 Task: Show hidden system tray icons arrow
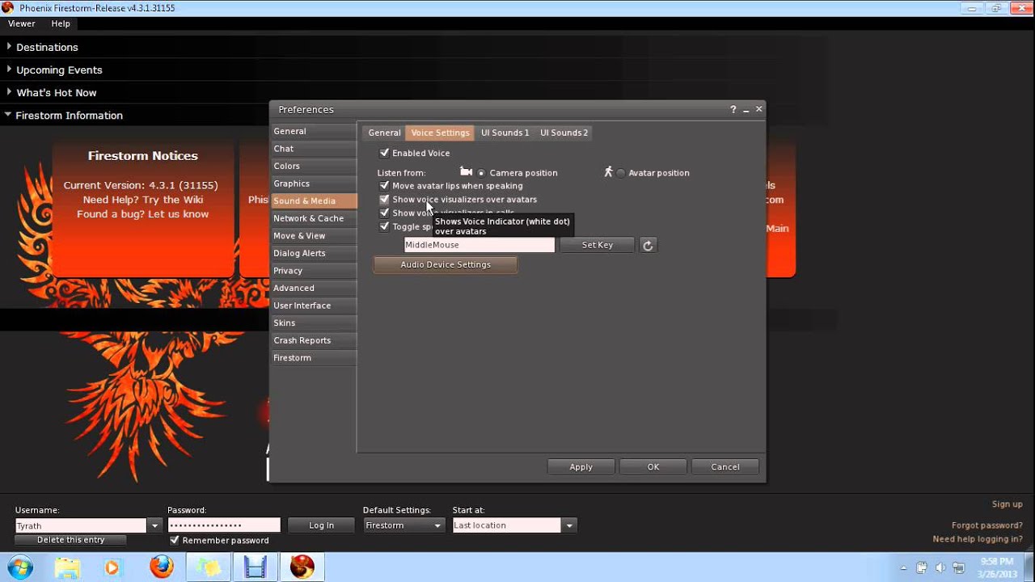tap(904, 568)
